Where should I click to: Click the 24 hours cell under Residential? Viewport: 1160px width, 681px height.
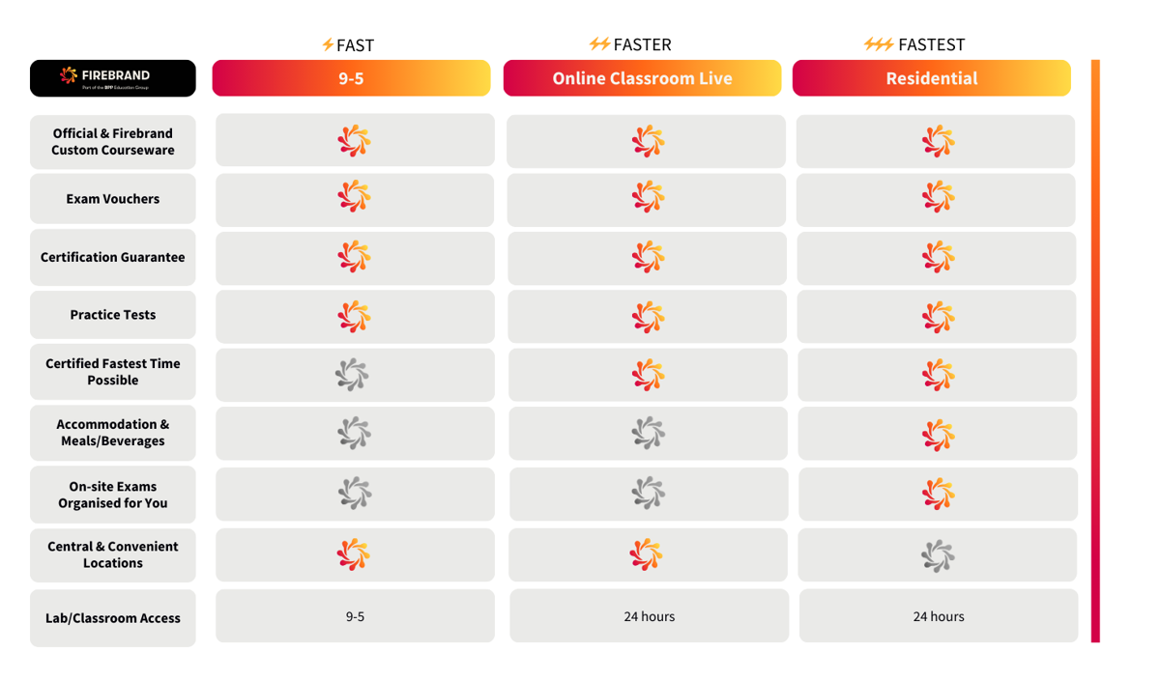pyautogui.click(x=939, y=616)
